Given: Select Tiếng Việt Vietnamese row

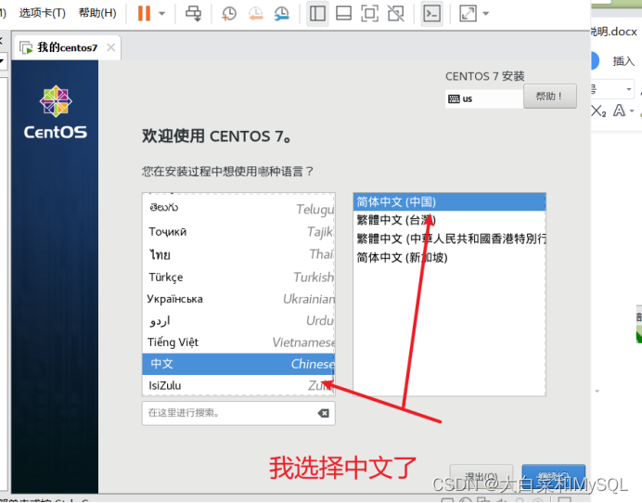Looking at the screenshot, I should point(238,342).
